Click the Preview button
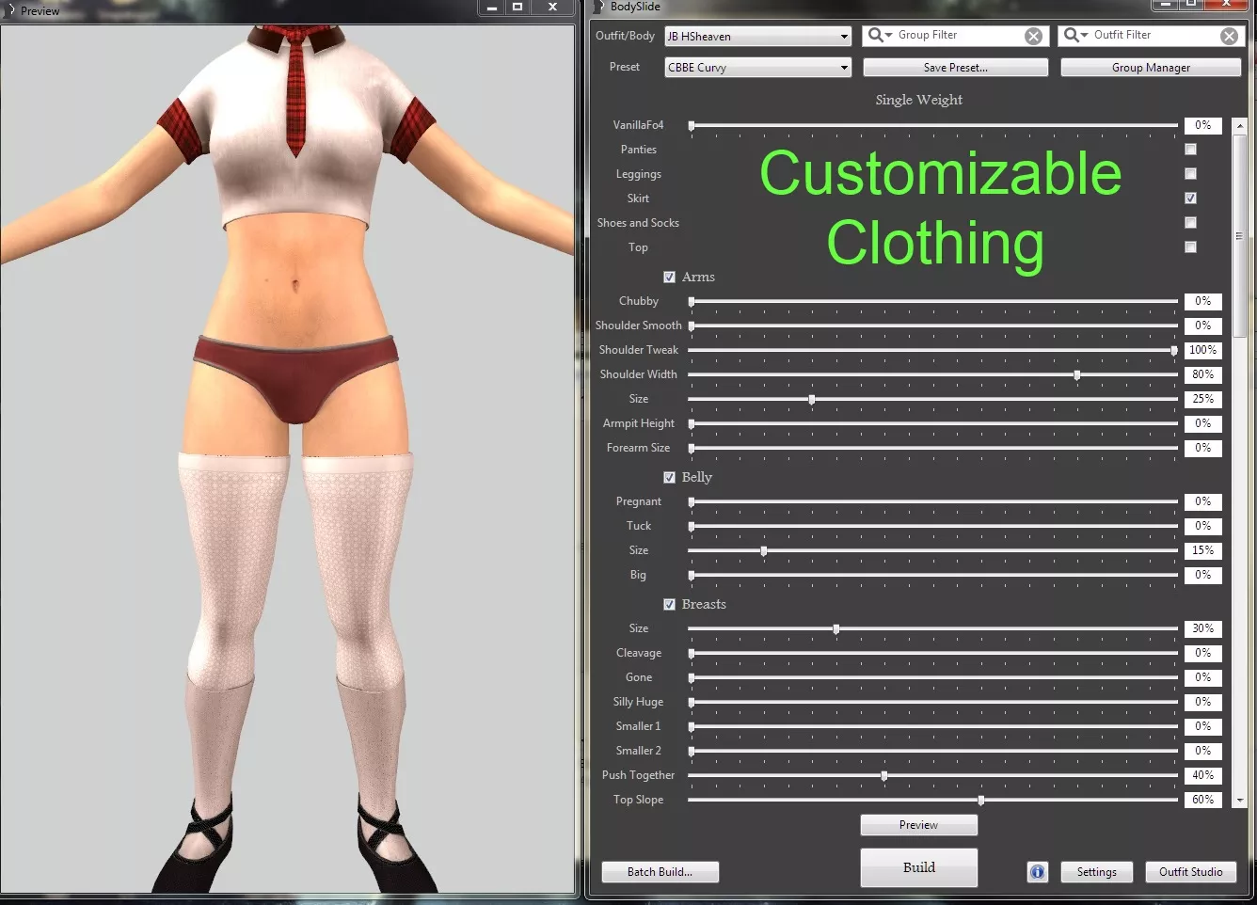 tap(918, 825)
